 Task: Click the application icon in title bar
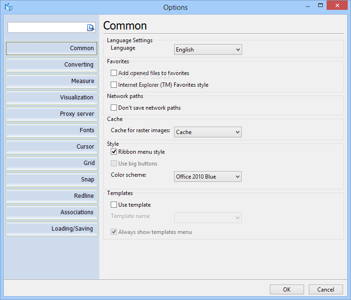8,7
